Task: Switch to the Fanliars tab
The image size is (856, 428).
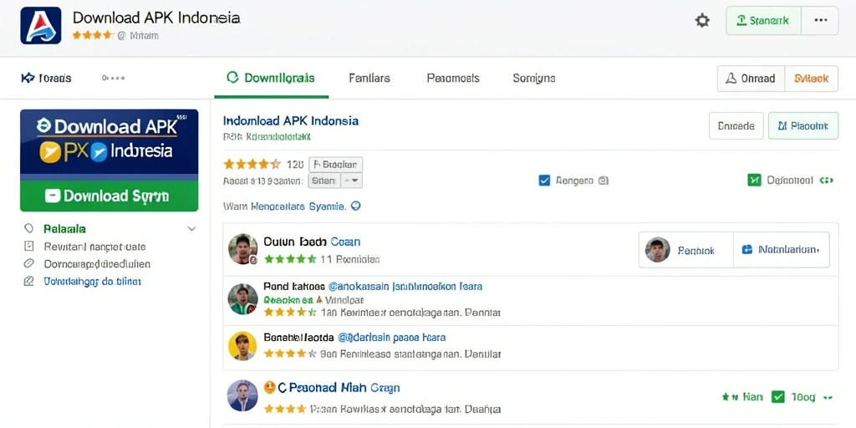Action: click(x=369, y=78)
